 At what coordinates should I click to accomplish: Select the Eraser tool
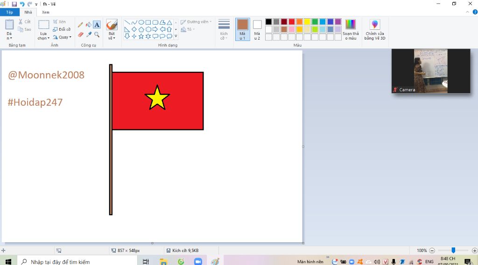click(80, 34)
